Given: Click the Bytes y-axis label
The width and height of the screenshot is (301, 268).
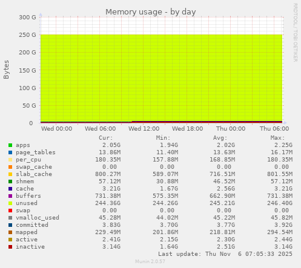Looking at the screenshot, I should click(x=6, y=70).
